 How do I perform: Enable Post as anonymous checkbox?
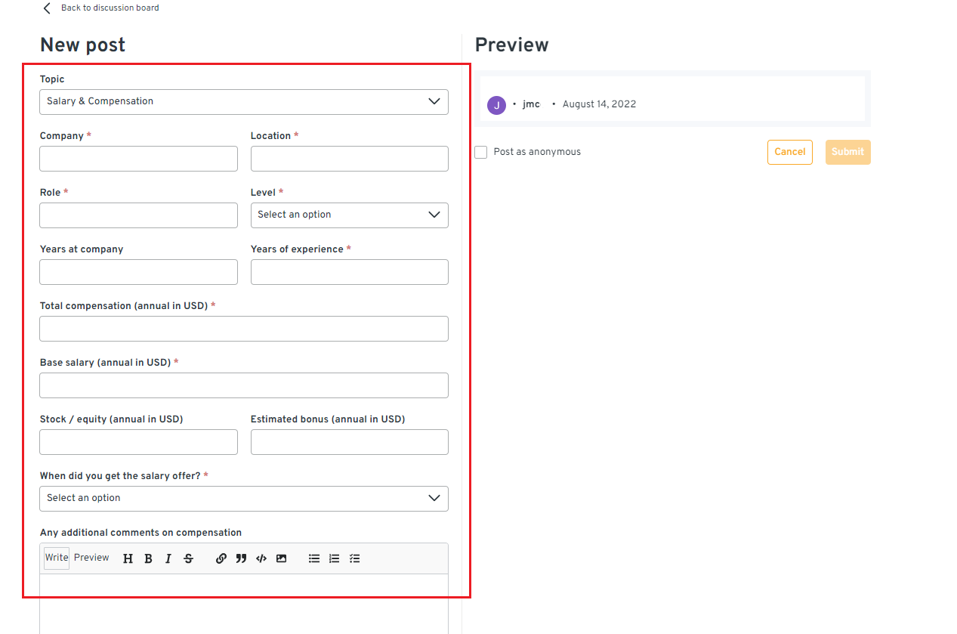coord(481,152)
